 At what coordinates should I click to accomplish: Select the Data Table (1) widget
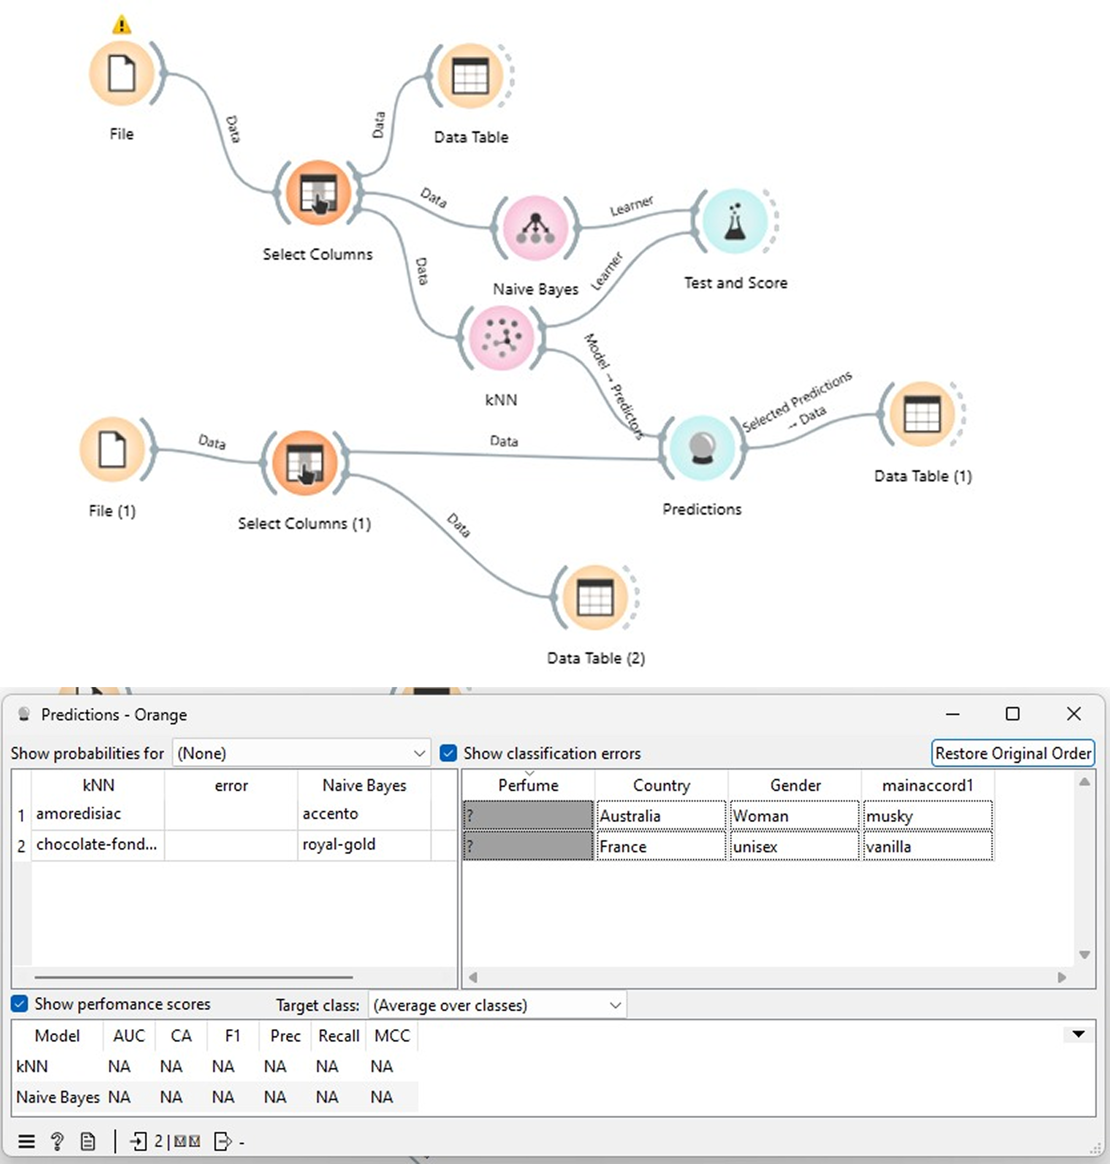(x=922, y=414)
